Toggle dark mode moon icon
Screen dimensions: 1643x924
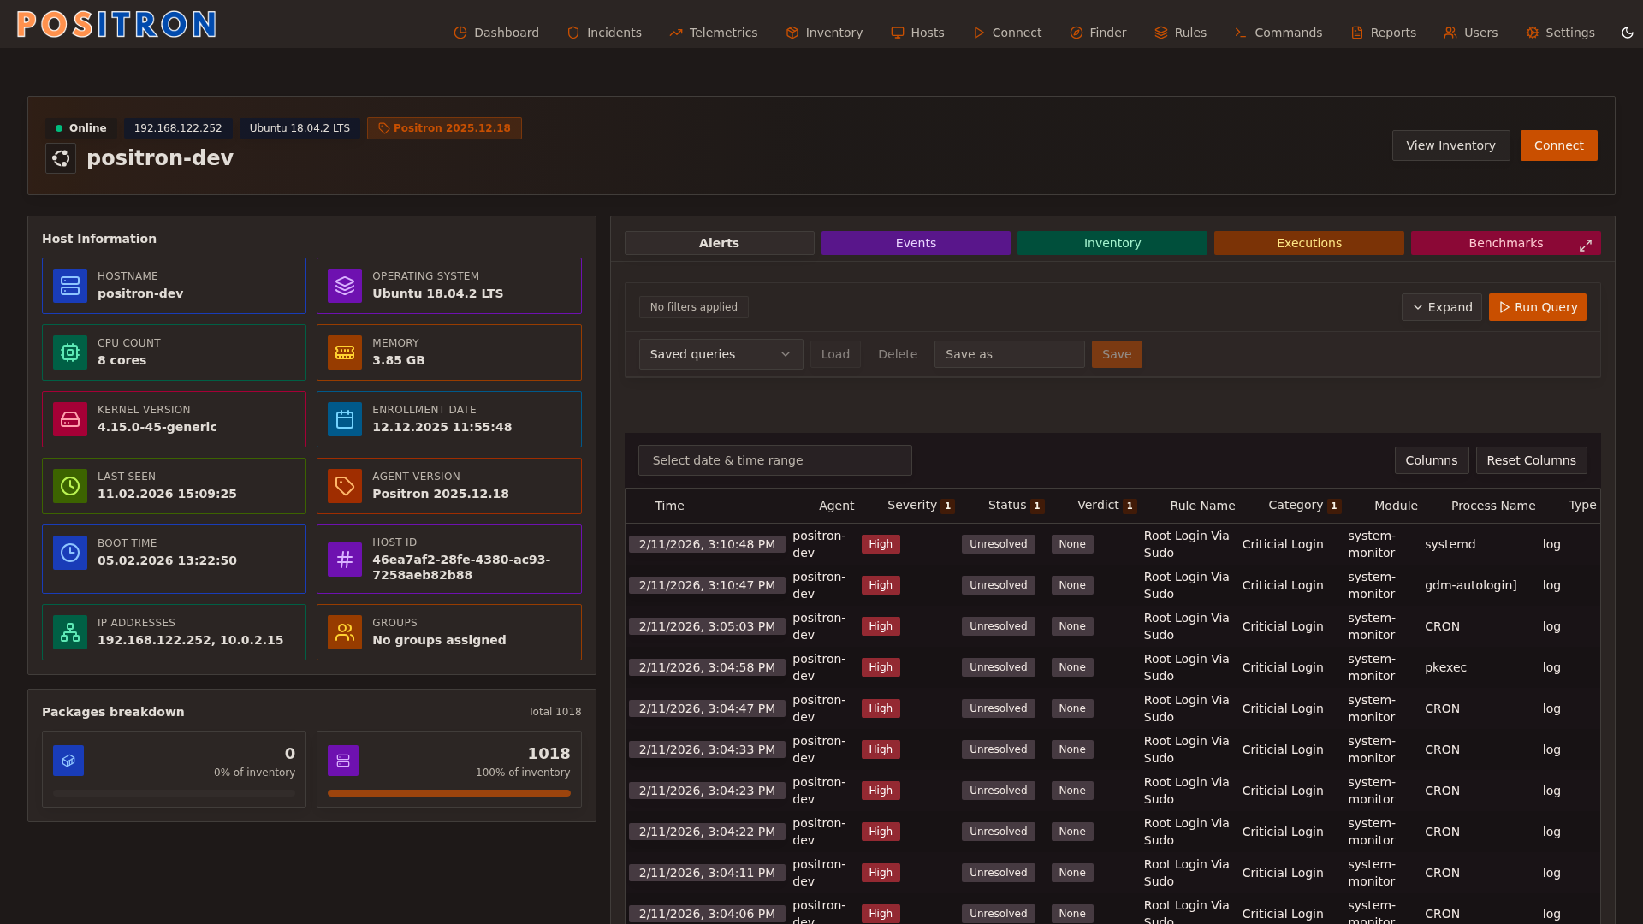point(1628,33)
